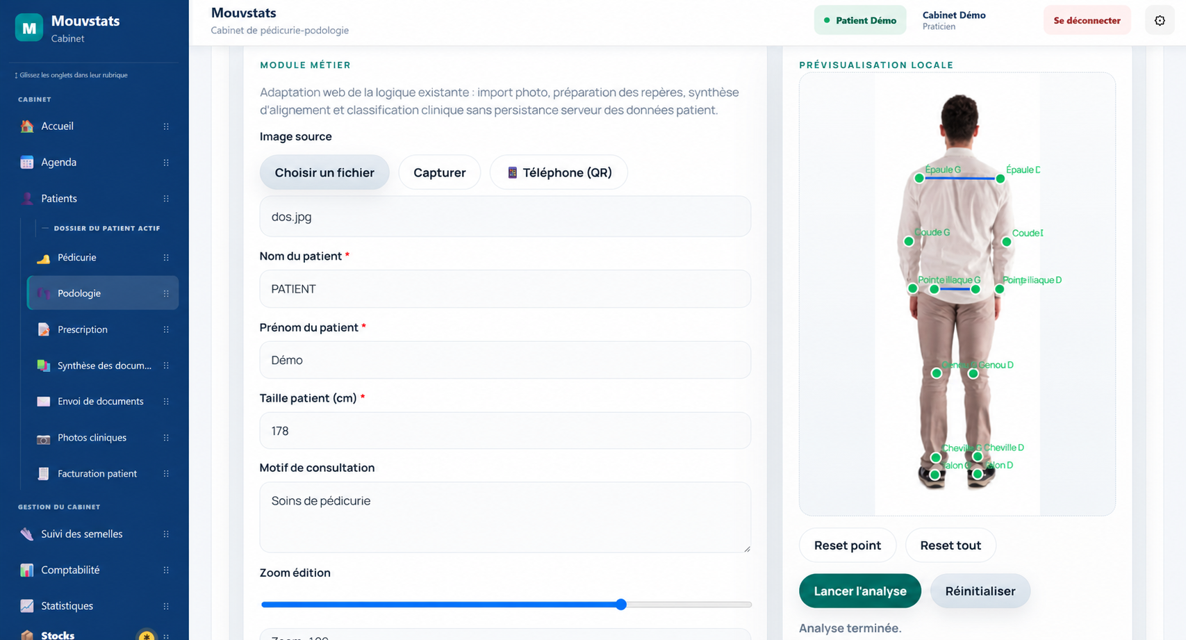Click the Patients person icon
Screen dimensions: 1186x640
coord(27,199)
